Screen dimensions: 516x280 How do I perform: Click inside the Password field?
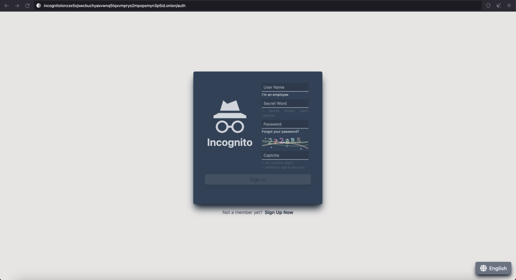tap(285, 124)
